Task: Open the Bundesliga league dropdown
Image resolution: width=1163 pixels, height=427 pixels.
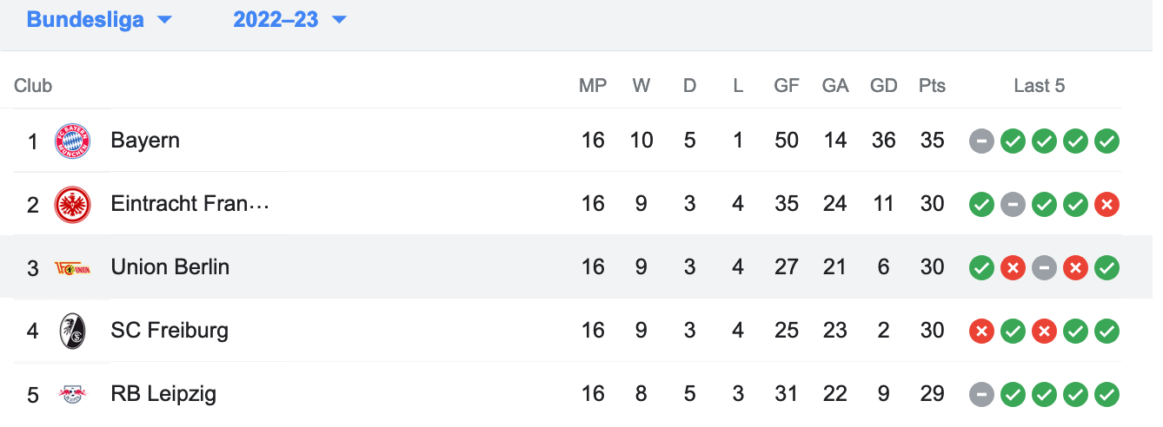Action: click(x=99, y=19)
